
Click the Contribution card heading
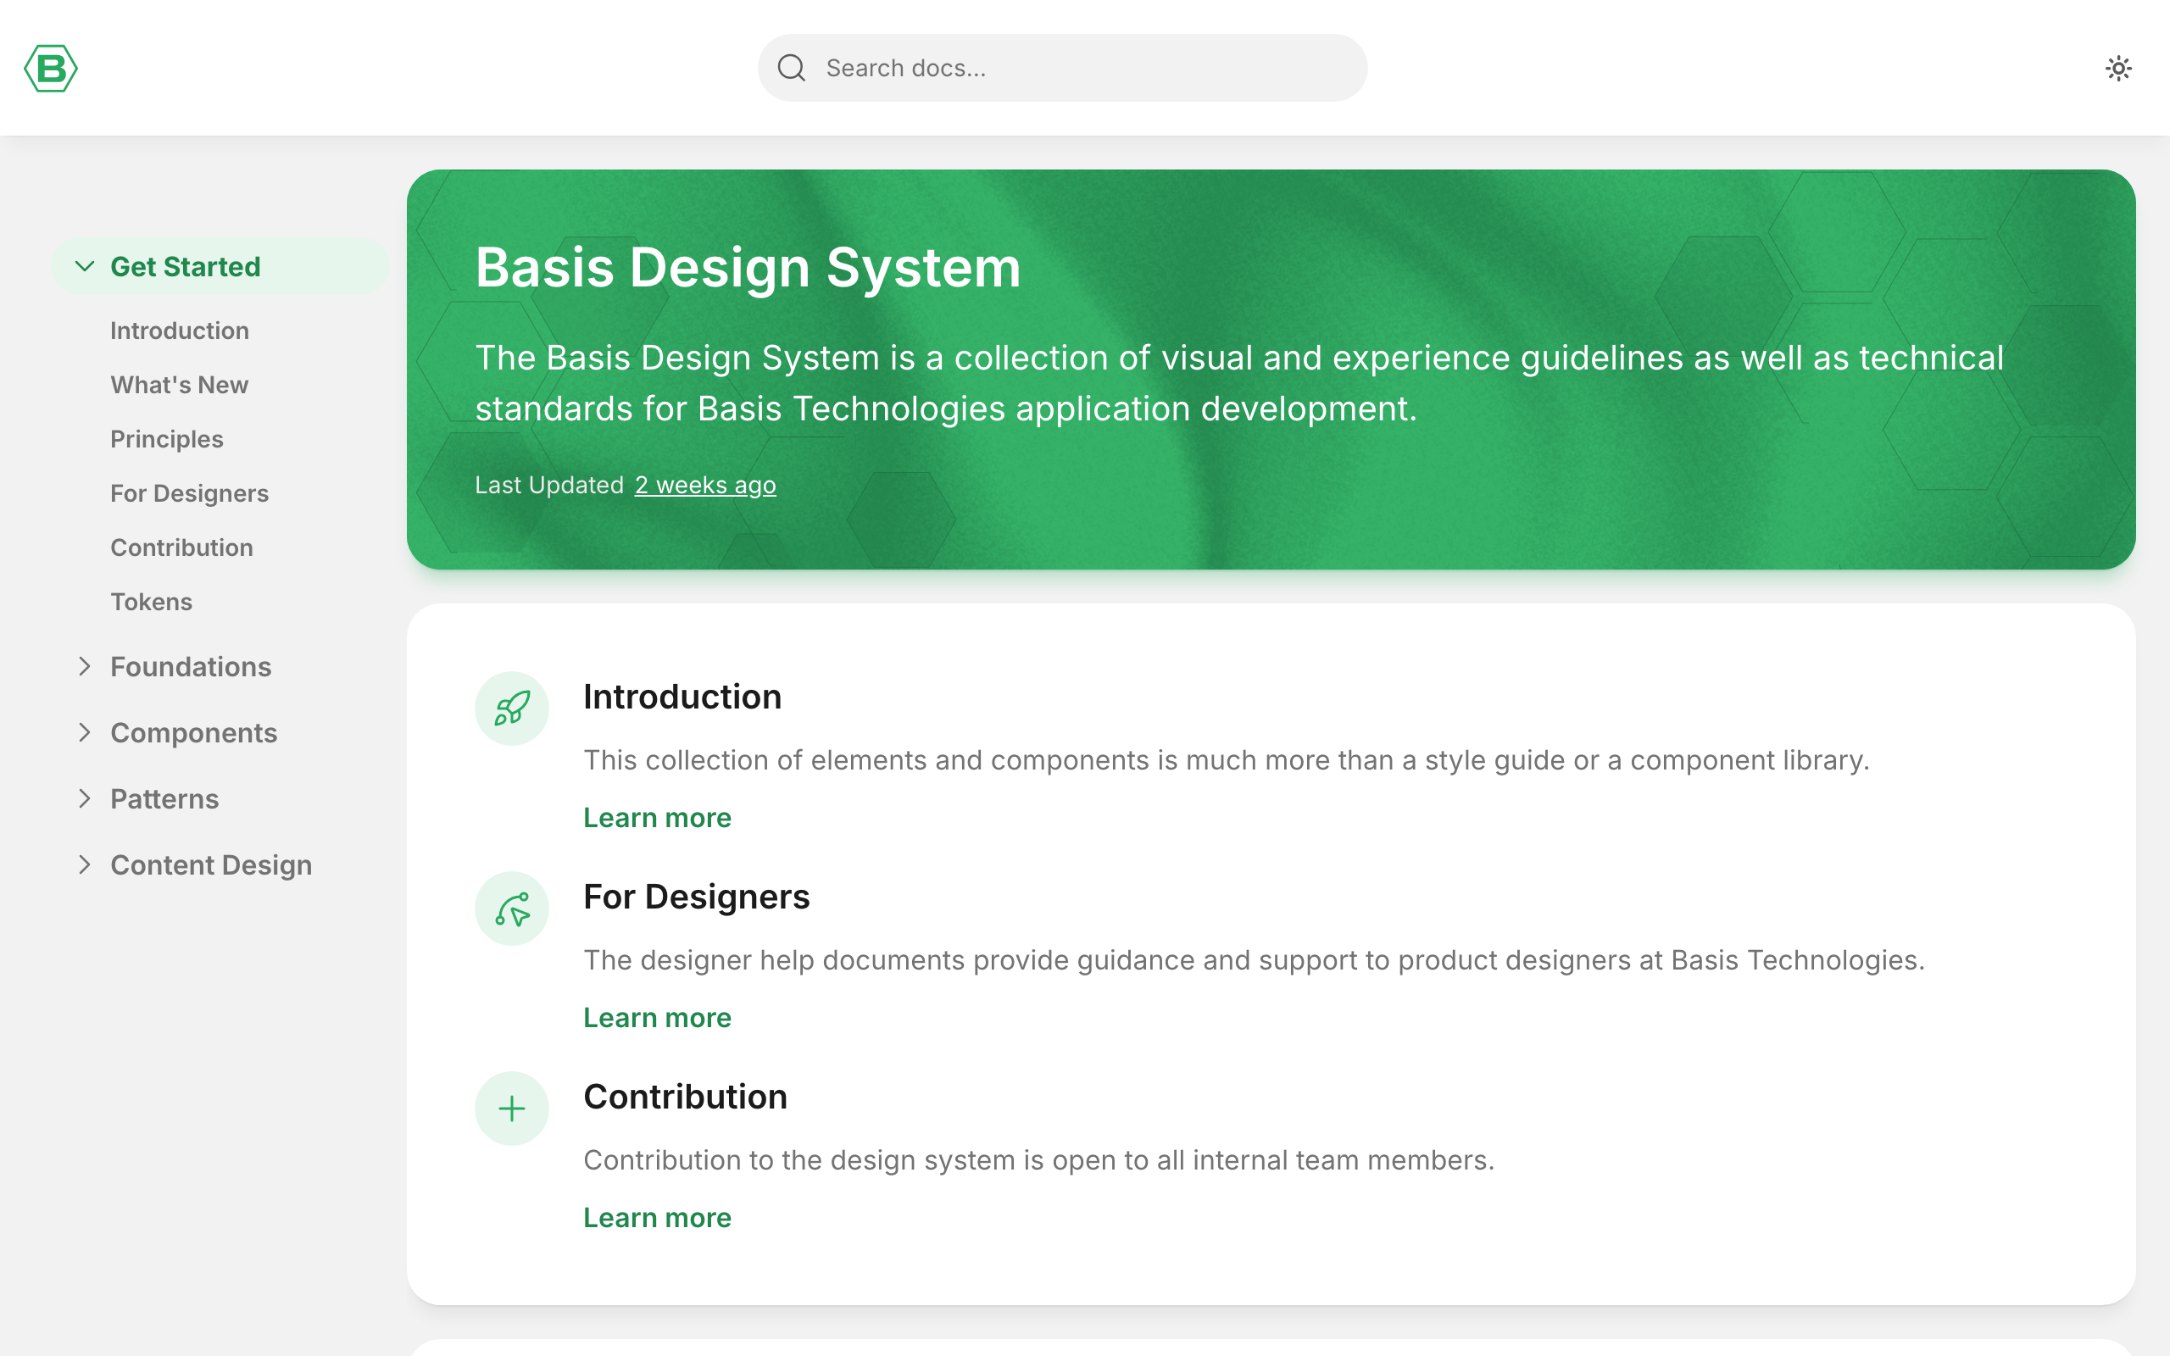685,1097
